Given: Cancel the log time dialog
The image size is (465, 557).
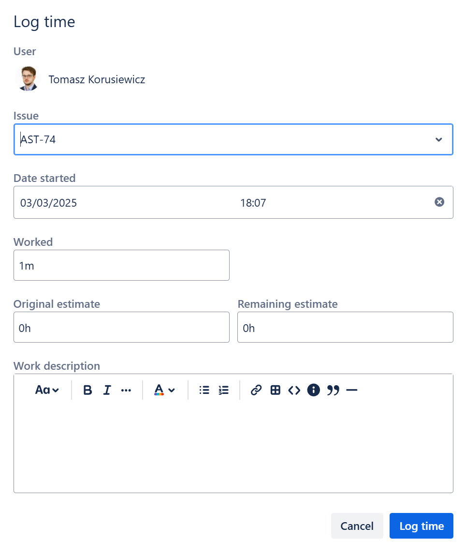Looking at the screenshot, I should [357, 526].
